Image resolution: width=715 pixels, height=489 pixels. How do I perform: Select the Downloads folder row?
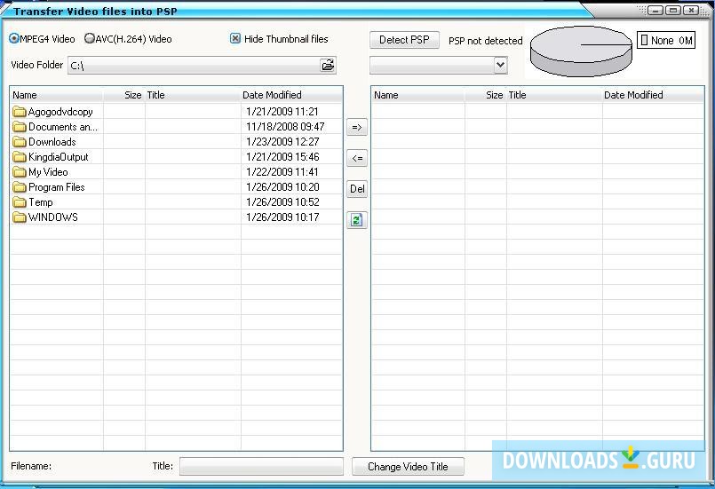point(177,142)
